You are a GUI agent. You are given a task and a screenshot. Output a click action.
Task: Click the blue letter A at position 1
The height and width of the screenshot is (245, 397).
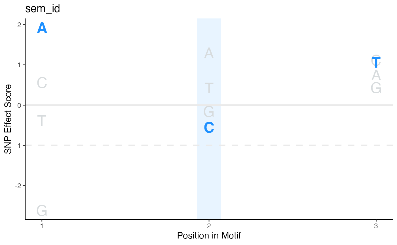coord(42,29)
